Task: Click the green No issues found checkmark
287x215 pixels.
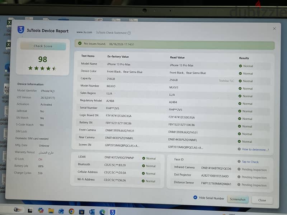Action: pos(80,43)
